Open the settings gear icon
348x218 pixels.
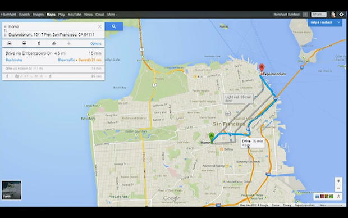pyautogui.click(x=341, y=15)
